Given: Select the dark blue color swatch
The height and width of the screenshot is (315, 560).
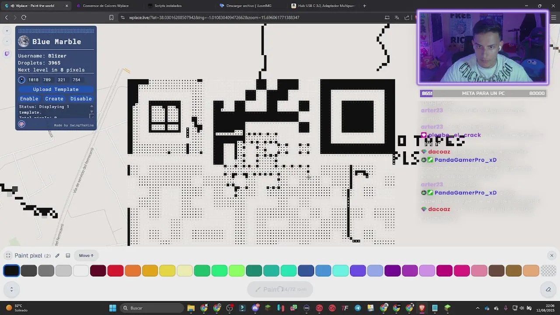Looking at the screenshot, I should (x=306, y=271).
